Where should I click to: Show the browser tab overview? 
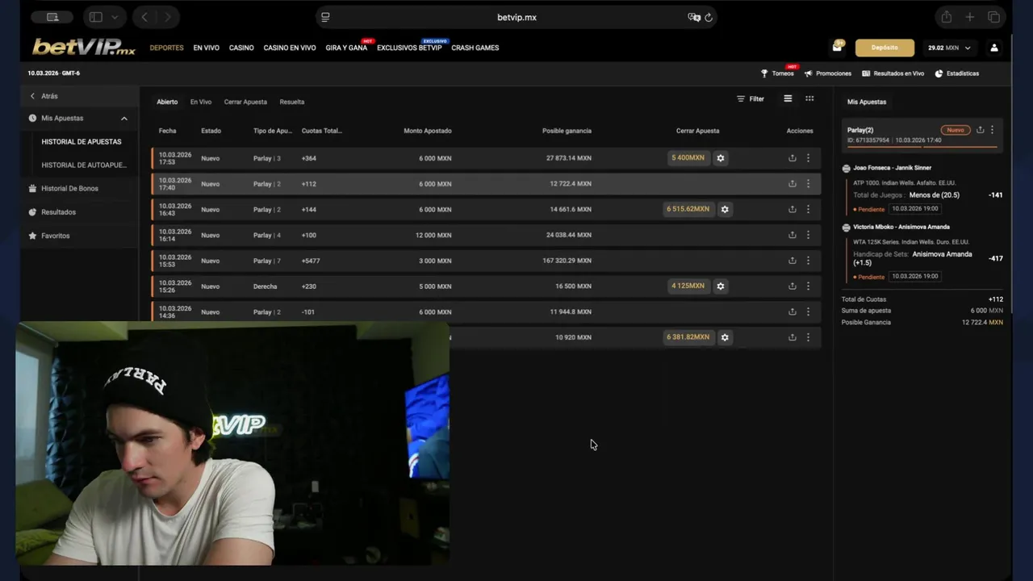pos(993,17)
